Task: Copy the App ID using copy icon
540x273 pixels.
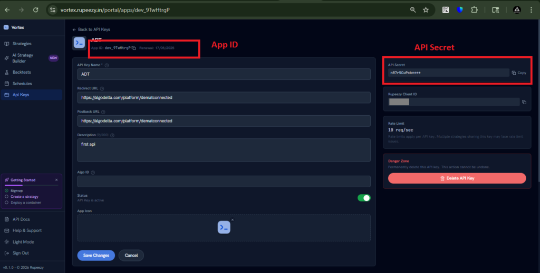Action: 134,48
